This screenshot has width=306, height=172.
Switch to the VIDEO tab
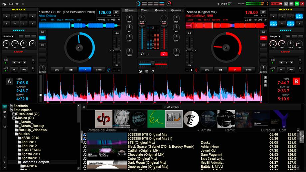(145, 10)
